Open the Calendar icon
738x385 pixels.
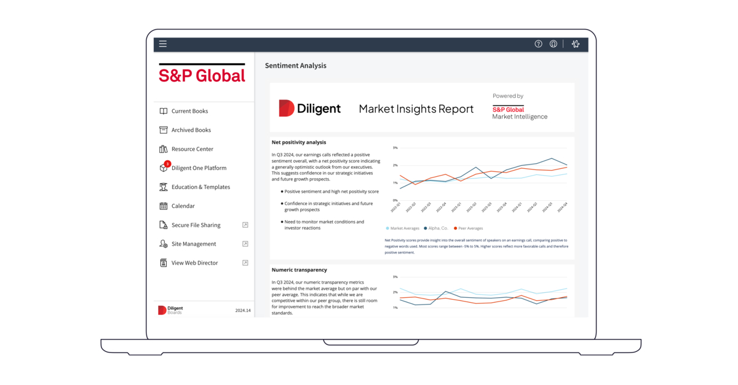[162, 206]
